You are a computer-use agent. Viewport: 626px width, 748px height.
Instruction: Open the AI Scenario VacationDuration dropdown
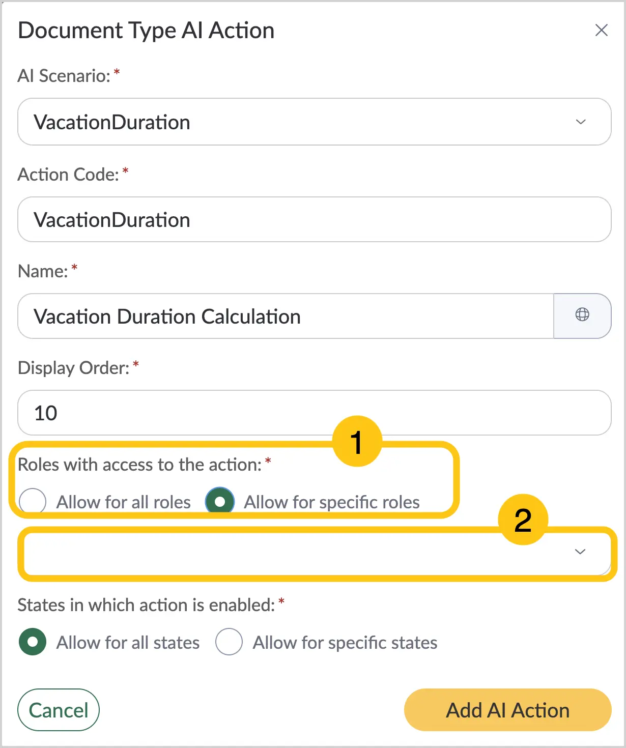click(x=315, y=122)
